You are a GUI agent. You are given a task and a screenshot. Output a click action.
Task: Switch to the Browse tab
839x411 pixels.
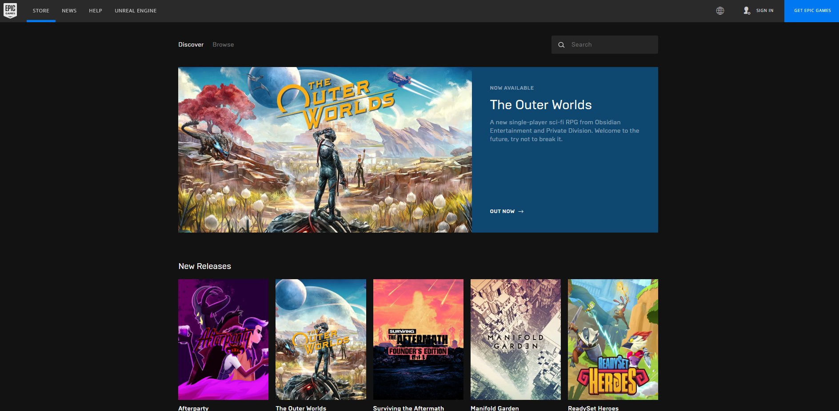tap(223, 44)
